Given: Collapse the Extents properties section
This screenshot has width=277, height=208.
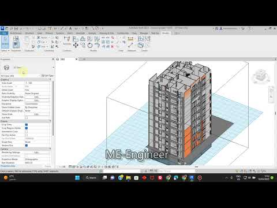Looking at the screenshot, I should (50, 121).
